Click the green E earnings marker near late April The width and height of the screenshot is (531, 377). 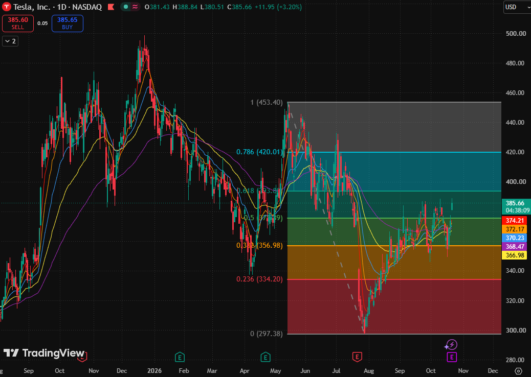(265, 357)
